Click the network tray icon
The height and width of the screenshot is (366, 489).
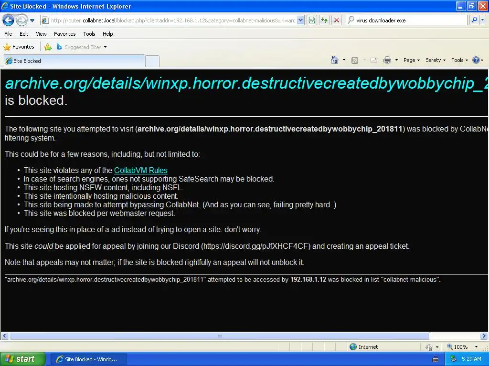pyautogui.click(x=454, y=359)
